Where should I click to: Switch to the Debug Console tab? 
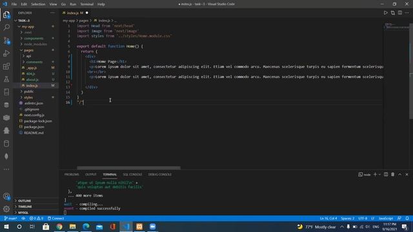pos(160,175)
